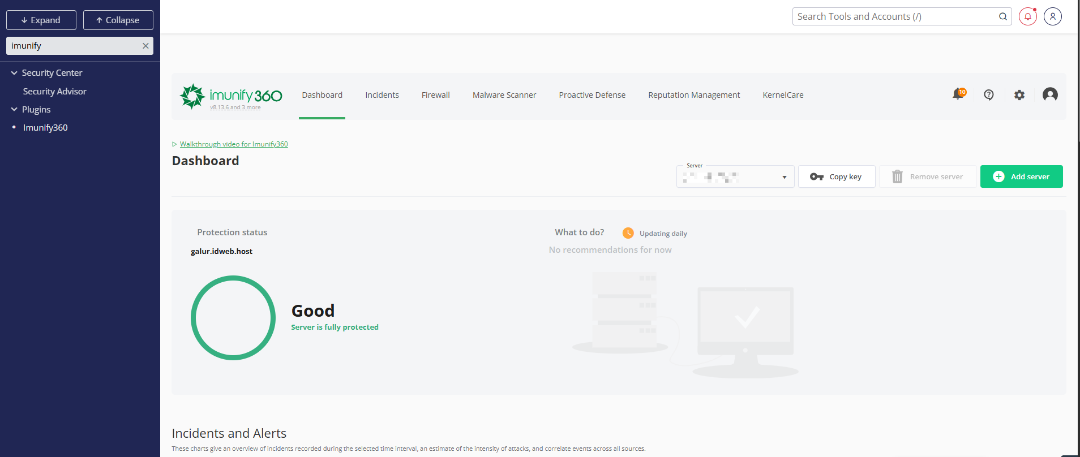Click the Remove server button
Viewport: 1080px width, 457px height.
(x=928, y=176)
